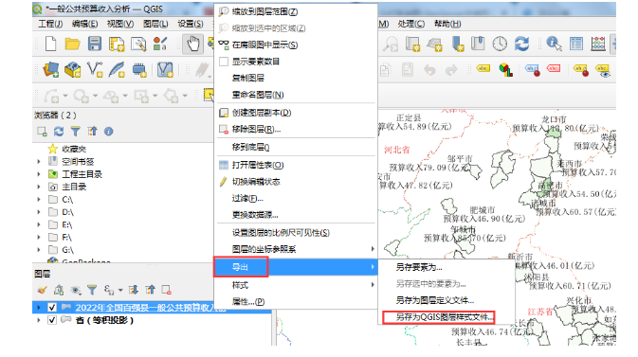Click the yellow abc layer labeling icon
Screen dimensions: 638x357
pos(483,68)
